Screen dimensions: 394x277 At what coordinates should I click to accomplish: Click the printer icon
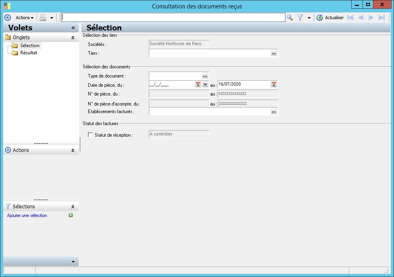43,18
